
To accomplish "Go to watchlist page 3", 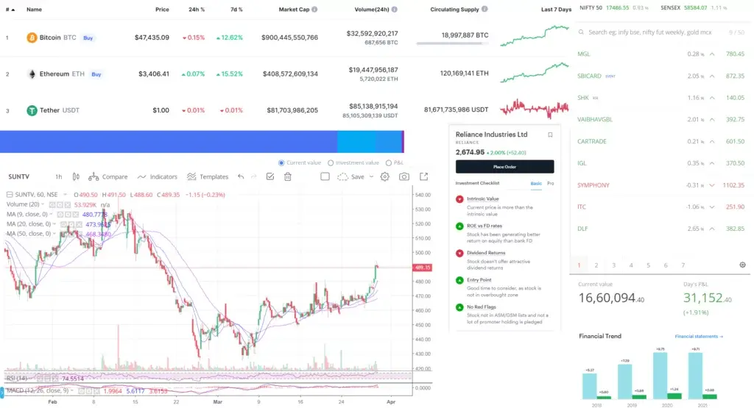I will pos(613,265).
